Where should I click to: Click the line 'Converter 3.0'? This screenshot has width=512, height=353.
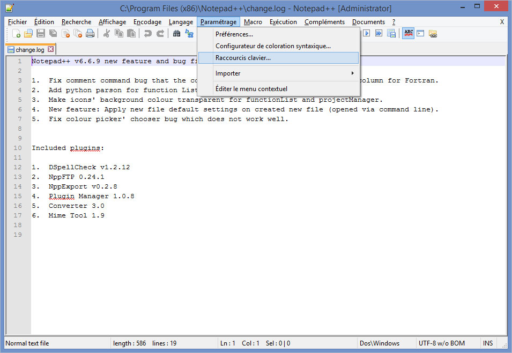(x=77, y=206)
